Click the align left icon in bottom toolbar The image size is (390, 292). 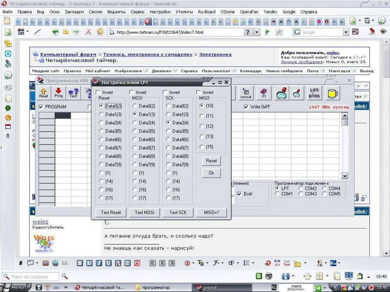pos(153,263)
